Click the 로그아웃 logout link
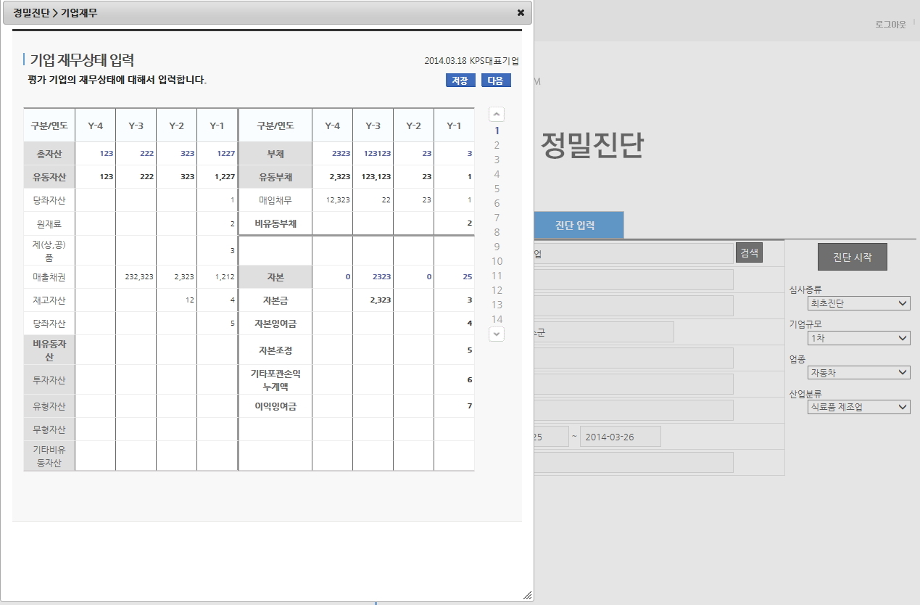Viewport: 920px width, 605px height. point(890,24)
